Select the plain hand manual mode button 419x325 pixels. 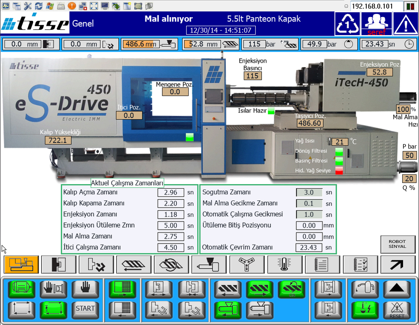(x=85, y=289)
